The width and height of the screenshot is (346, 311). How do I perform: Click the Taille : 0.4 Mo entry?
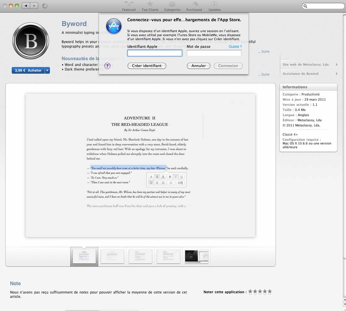pos(294,110)
